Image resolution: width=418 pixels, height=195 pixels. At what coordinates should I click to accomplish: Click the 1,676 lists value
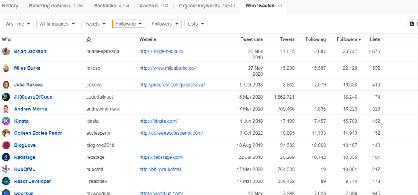coord(374,51)
